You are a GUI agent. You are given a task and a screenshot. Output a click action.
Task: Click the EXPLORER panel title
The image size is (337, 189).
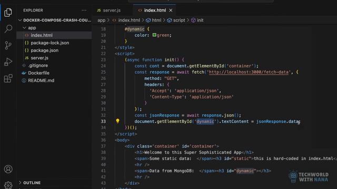tap(33, 10)
